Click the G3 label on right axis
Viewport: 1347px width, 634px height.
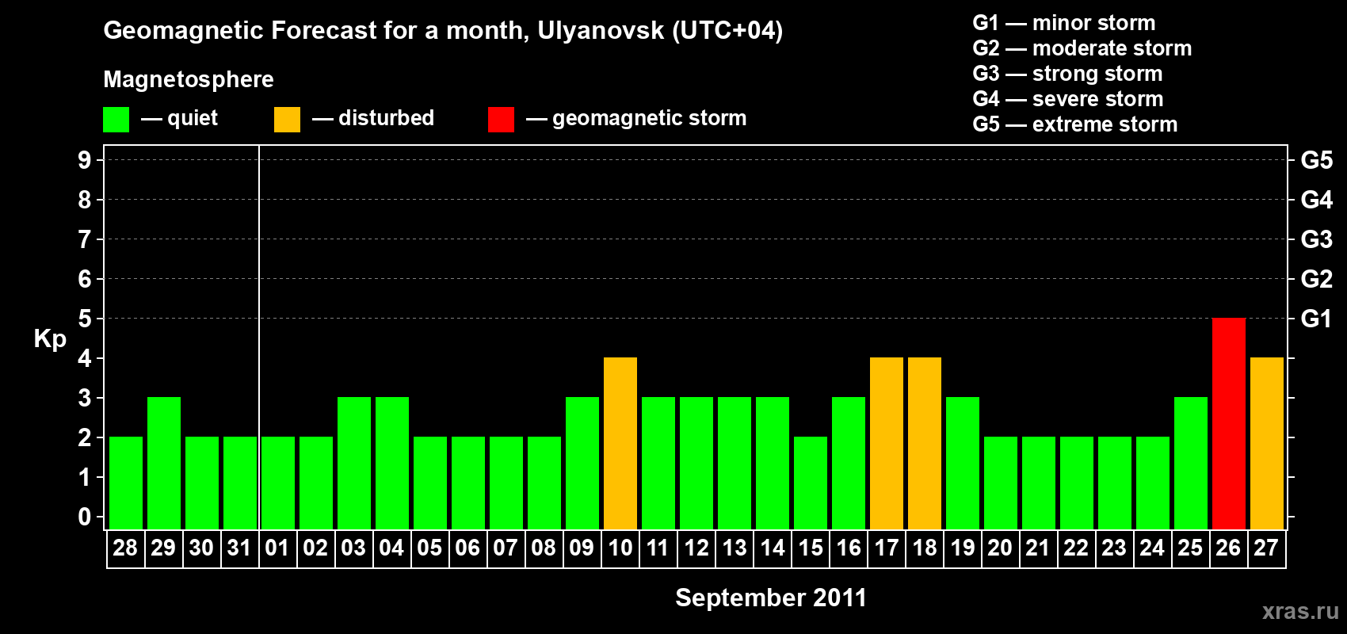pos(1316,239)
